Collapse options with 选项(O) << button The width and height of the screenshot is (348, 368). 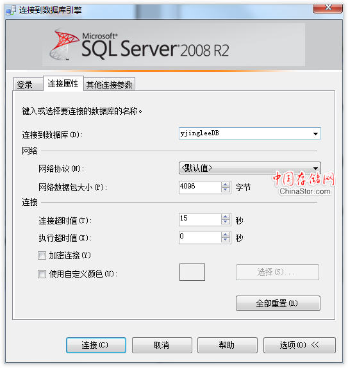[x=299, y=345]
